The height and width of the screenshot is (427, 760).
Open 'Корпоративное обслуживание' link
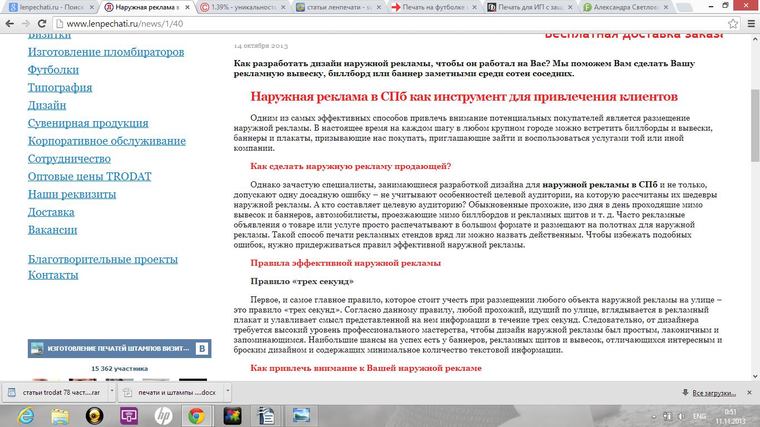[x=107, y=141]
